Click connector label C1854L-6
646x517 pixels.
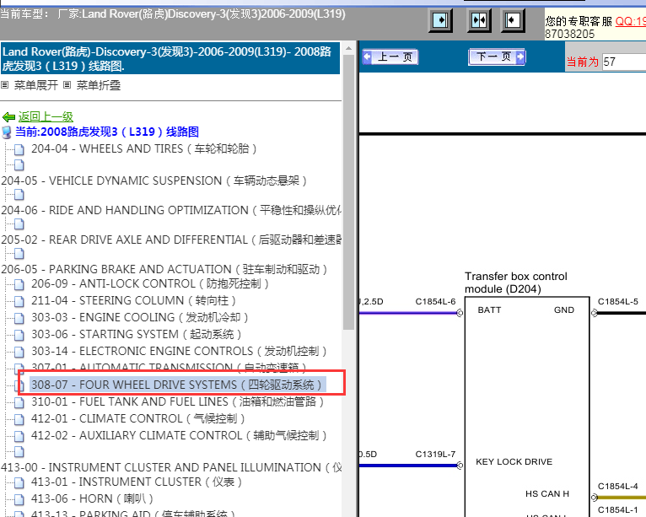435,302
